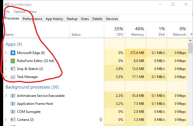Expand the RoboForm Editor process group
Viewport: 193px width, 126px height.
(6, 61)
